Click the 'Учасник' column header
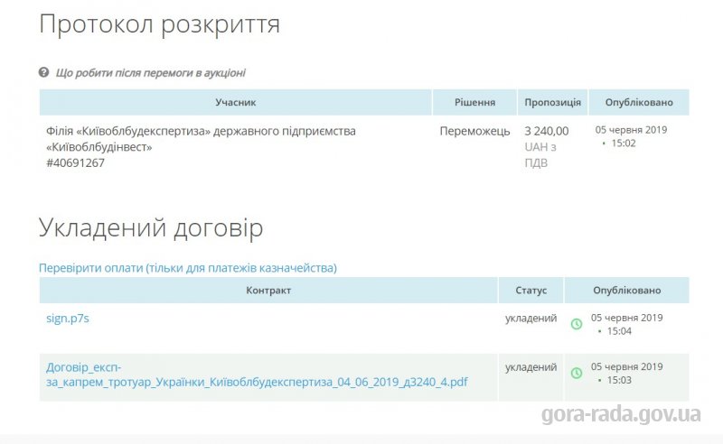Image resolution: width=723 pixels, height=444 pixels. (x=236, y=102)
